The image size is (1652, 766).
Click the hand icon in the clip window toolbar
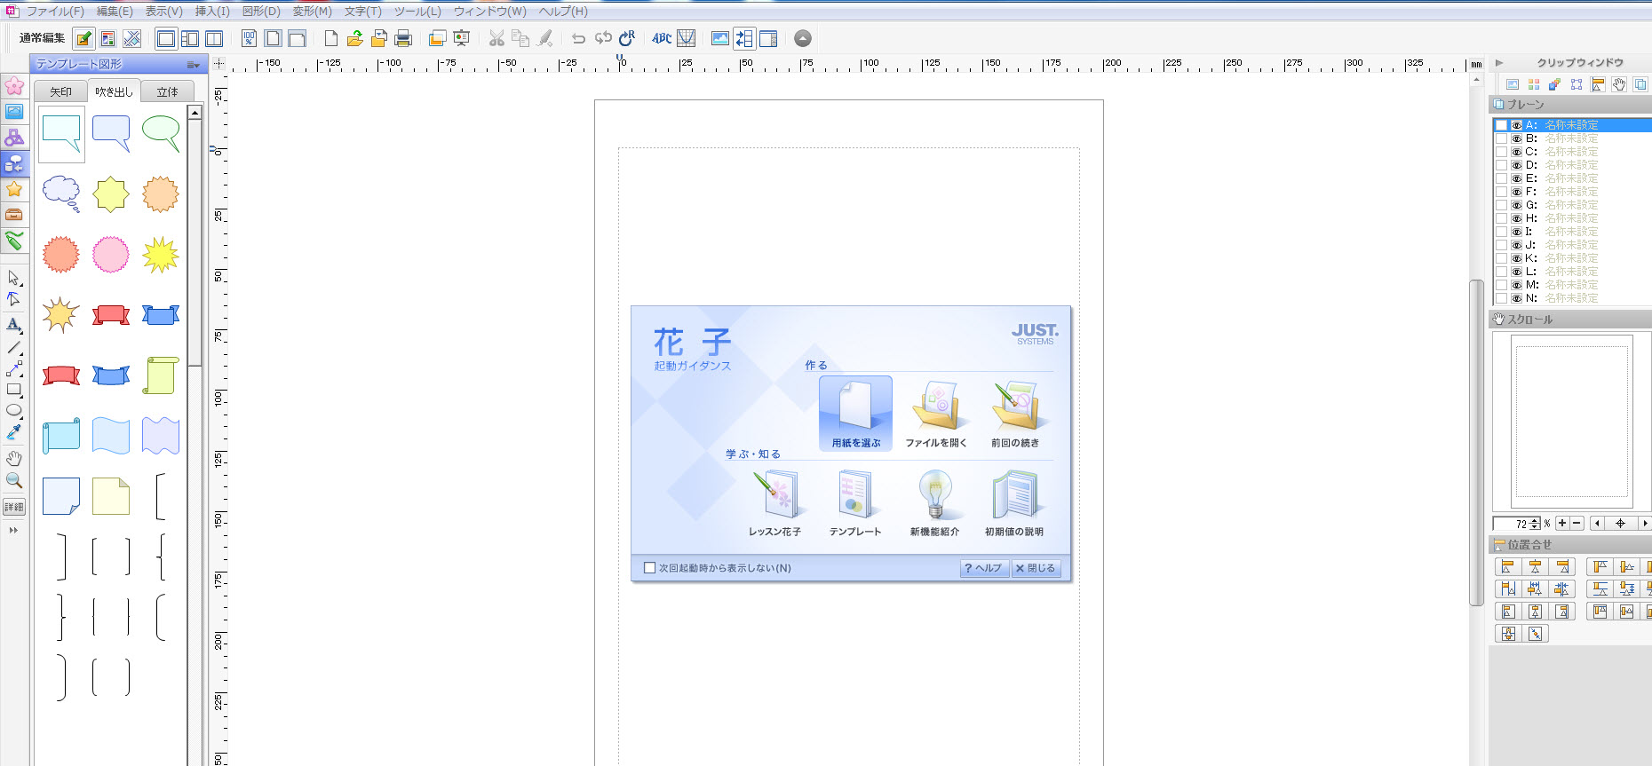point(1619,84)
